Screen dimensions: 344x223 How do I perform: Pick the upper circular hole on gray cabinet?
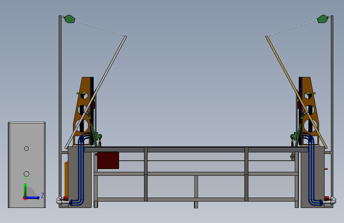[x=26, y=148]
